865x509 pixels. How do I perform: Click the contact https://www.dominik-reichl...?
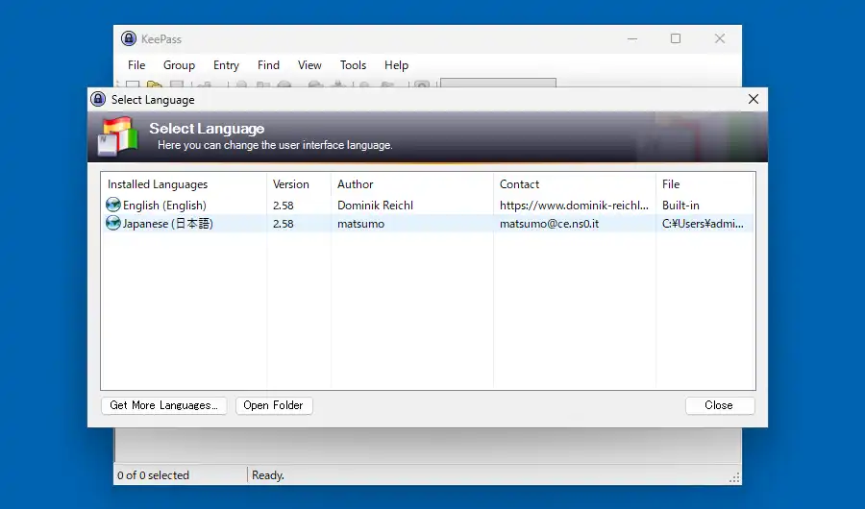click(x=574, y=206)
